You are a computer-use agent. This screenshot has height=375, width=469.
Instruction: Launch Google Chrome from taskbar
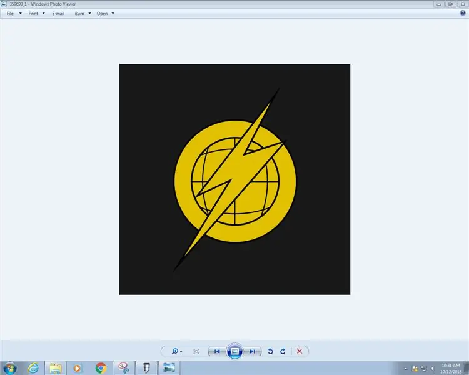point(101,368)
